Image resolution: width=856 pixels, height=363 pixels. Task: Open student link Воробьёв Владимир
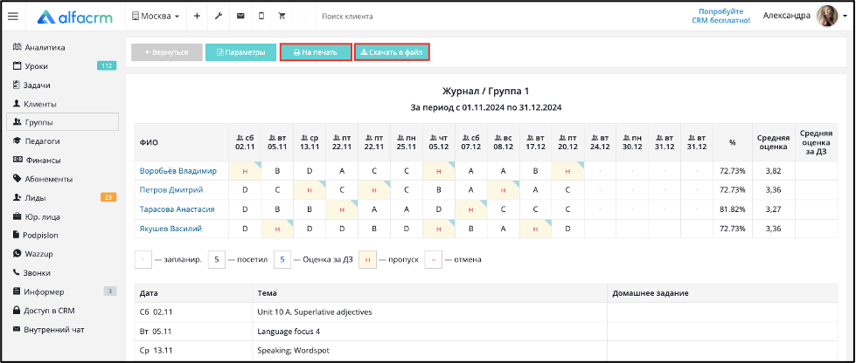click(178, 171)
